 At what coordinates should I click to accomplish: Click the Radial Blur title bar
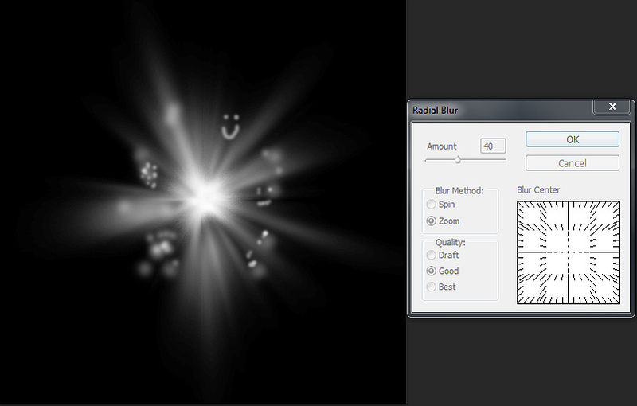[x=502, y=110]
